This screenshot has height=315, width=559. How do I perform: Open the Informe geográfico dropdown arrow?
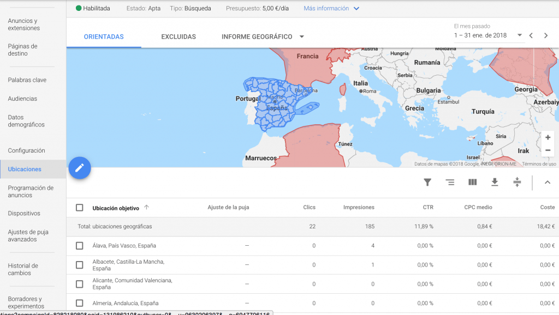(x=301, y=37)
